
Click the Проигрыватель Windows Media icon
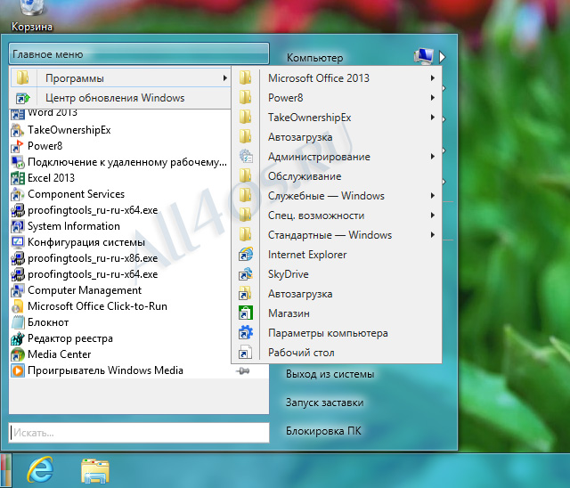click(x=18, y=370)
